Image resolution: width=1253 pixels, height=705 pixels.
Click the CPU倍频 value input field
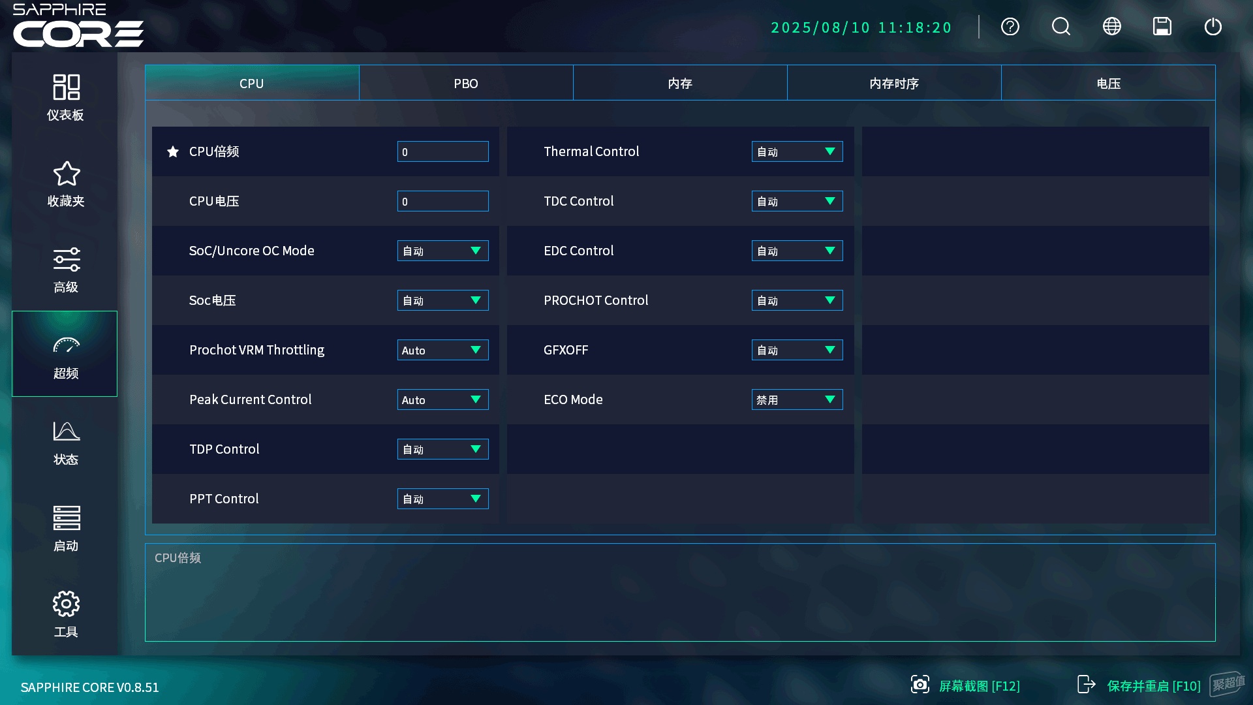(443, 151)
